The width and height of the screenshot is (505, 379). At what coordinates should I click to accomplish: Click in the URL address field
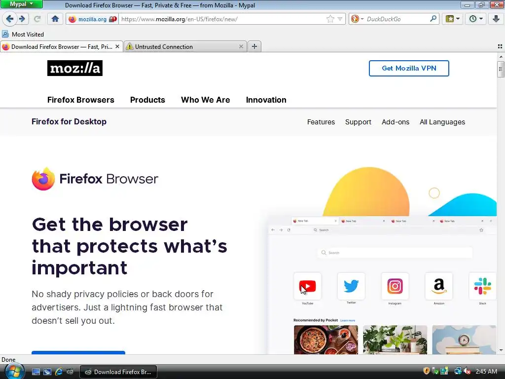[x=222, y=19]
